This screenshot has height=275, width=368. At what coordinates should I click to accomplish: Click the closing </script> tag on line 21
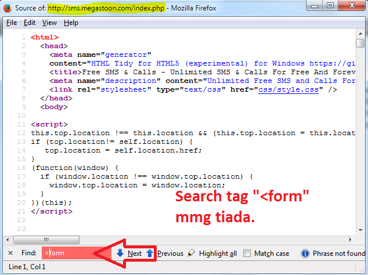click(x=52, y=211)
